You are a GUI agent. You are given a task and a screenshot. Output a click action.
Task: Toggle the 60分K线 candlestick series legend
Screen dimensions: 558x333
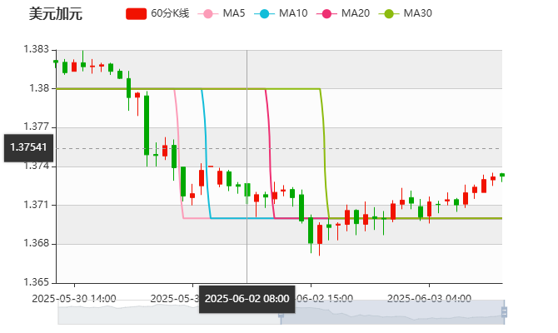(157, 13)
